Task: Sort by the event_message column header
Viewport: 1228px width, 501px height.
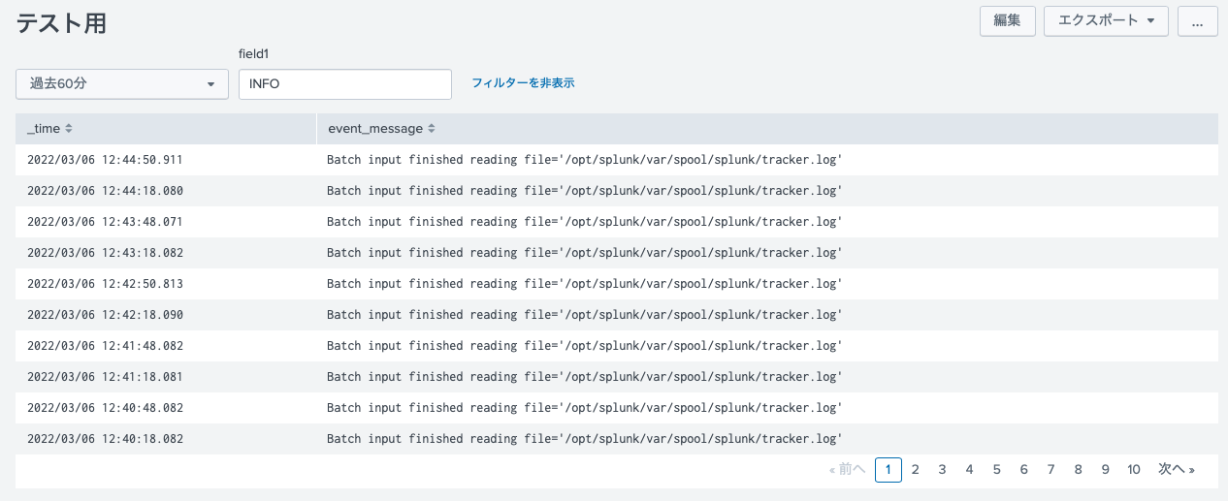Action: point(381,128)
